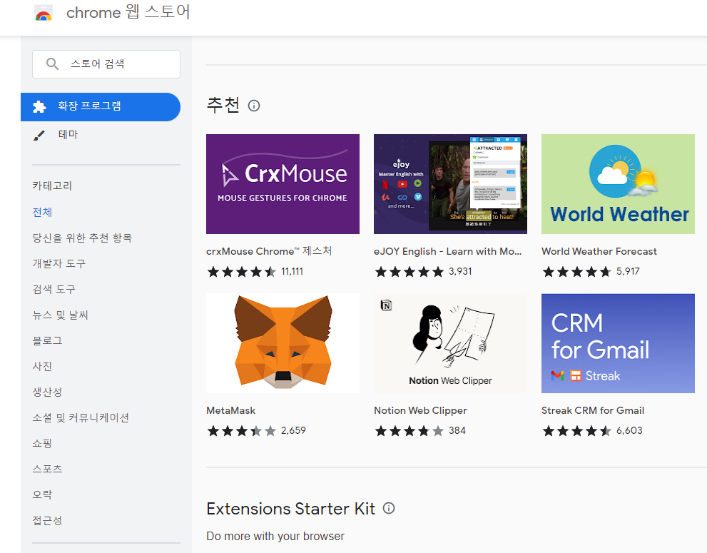Open the 접근성 category
Screen dimensions: 707x553
coord(47,520)
